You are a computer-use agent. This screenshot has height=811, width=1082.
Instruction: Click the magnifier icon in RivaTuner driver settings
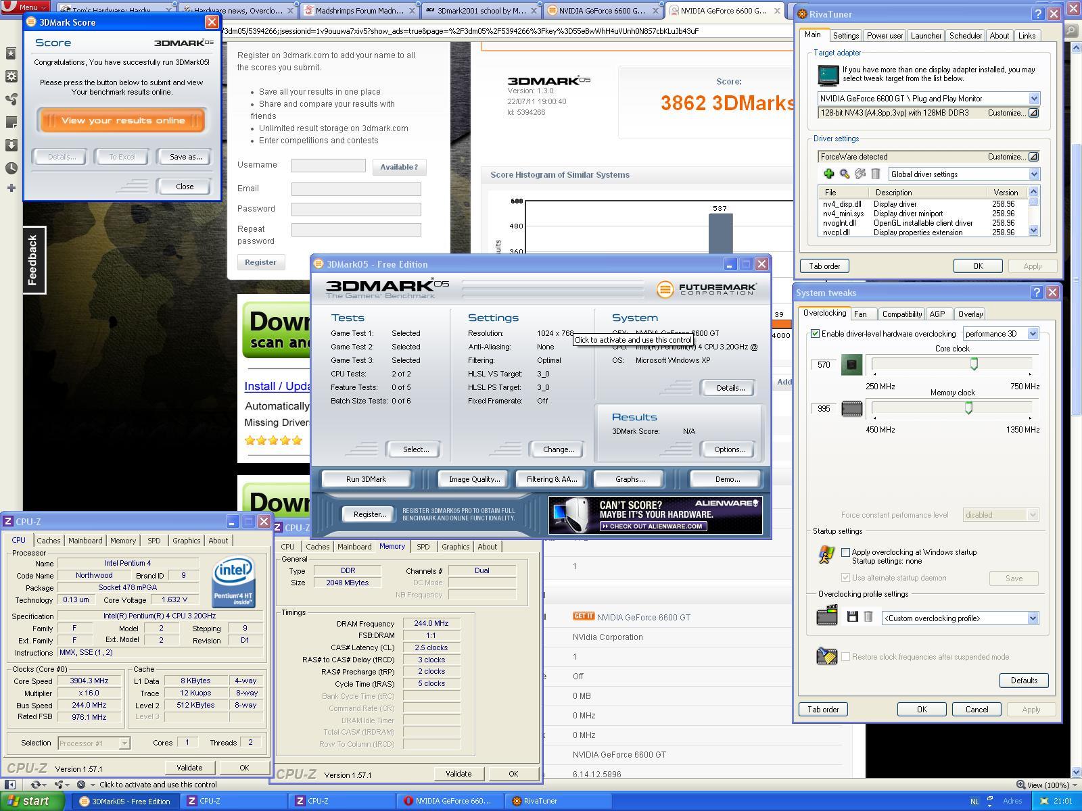[844, 174]
